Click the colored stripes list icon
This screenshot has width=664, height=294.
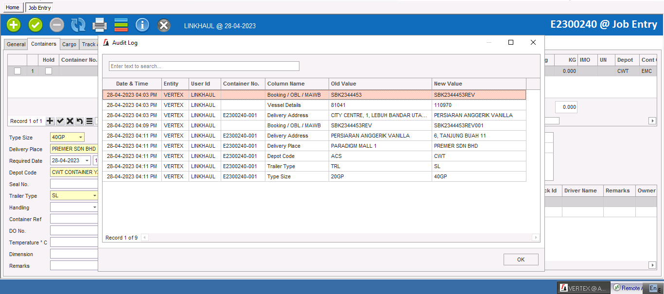click(x=121, y=25)
